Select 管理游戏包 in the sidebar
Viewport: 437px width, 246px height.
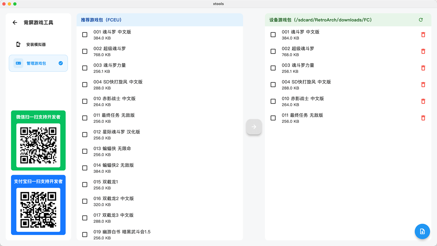pyautogui.click(x=38, y=63)
